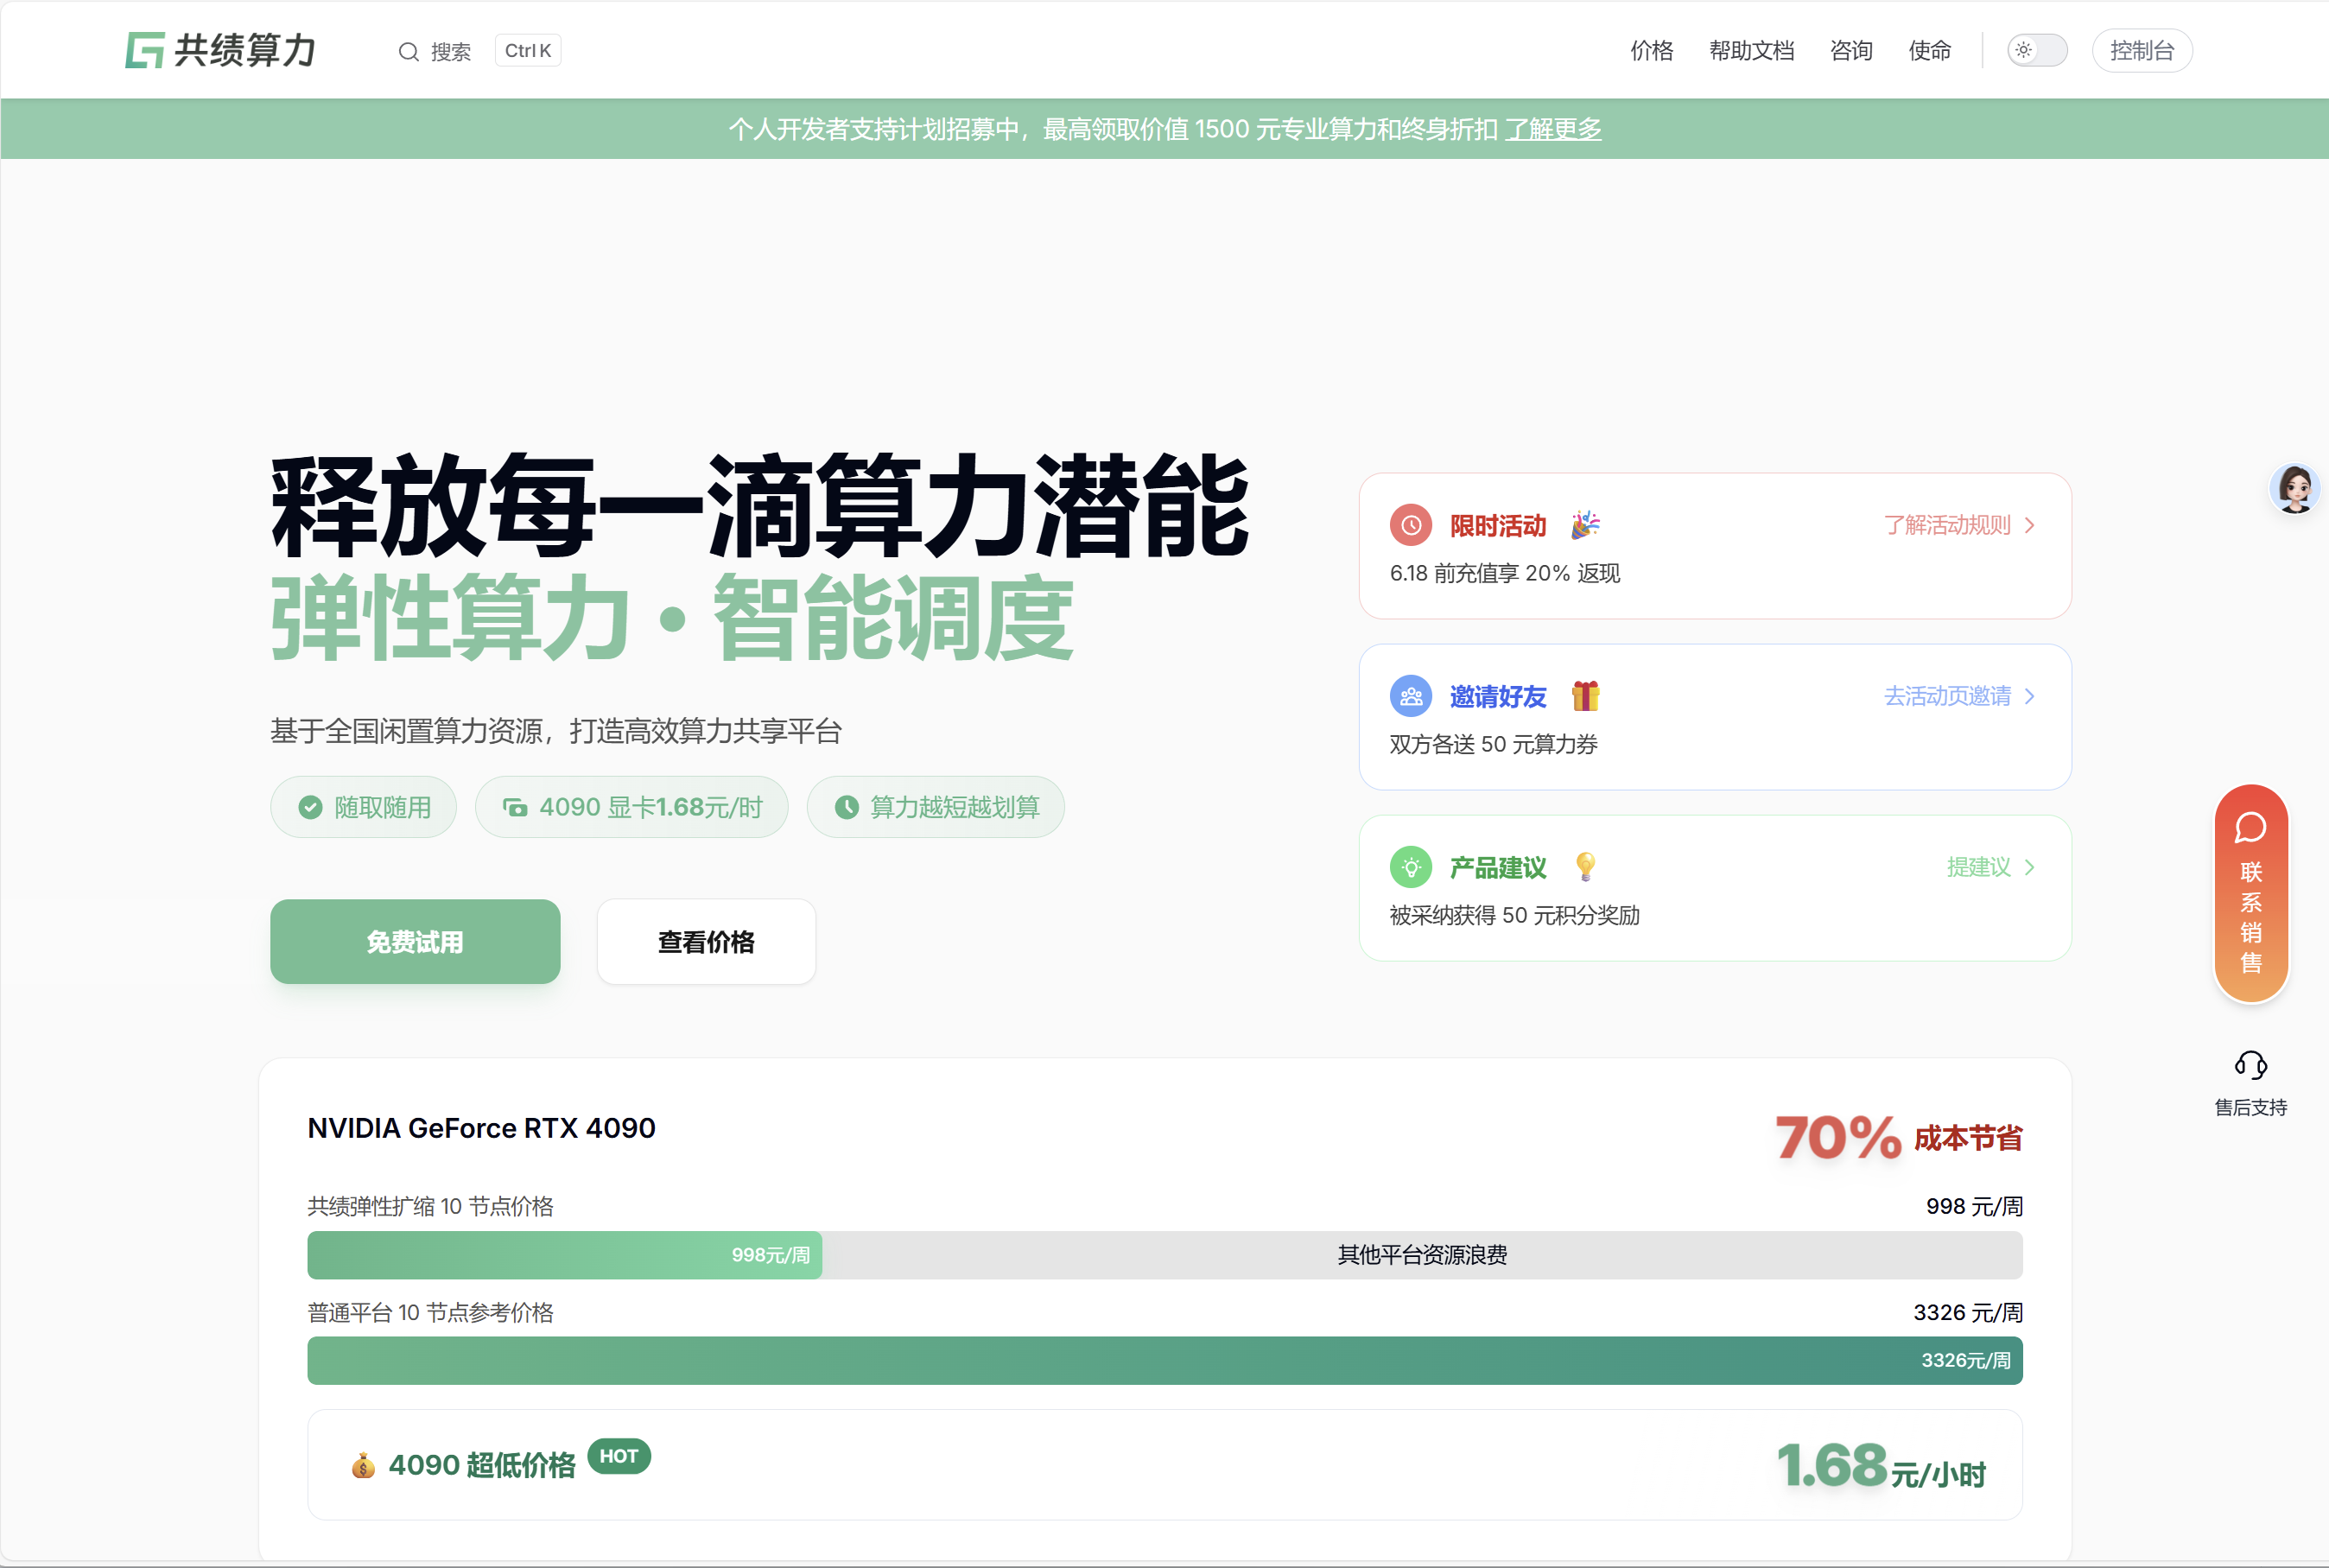Screen dimensions: 2329x1568
Task: Click the 了解更多 banner link
Action: 1553,129
